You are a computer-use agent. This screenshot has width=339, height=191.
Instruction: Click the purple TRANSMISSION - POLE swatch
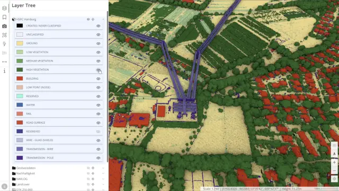click(x=20, y=158)
